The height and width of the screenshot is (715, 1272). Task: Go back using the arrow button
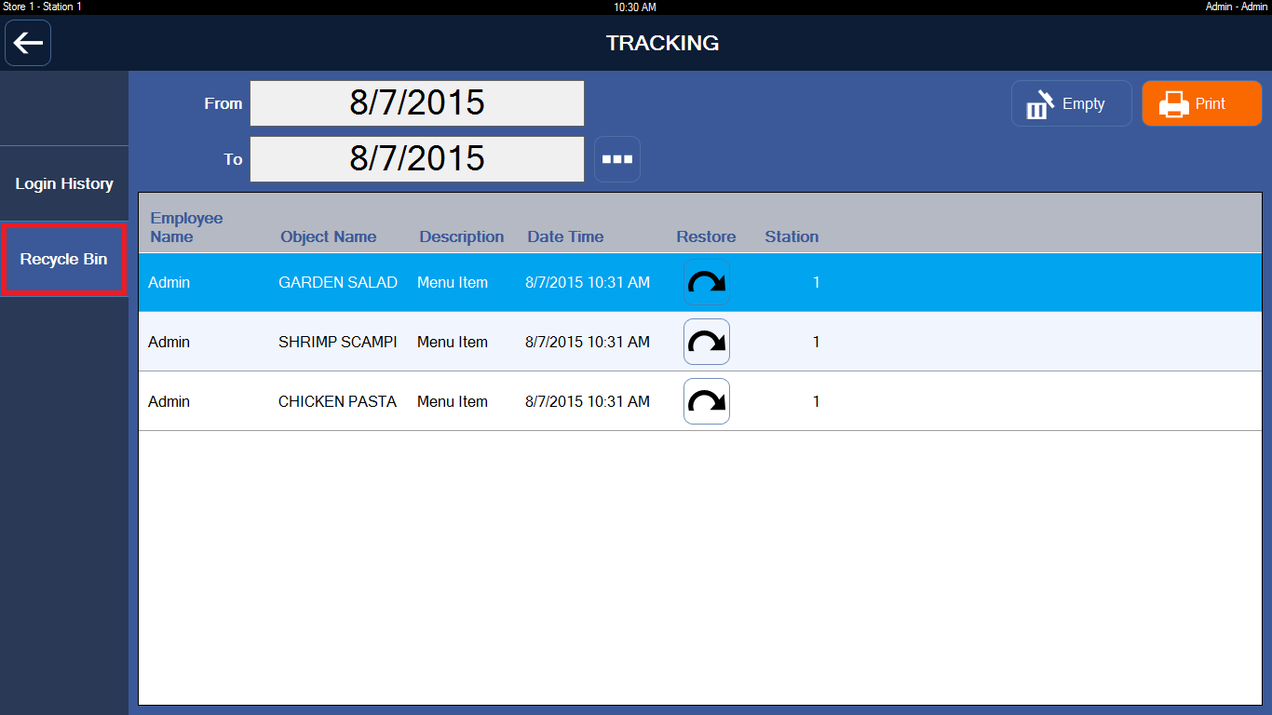(x=28, y=43)
